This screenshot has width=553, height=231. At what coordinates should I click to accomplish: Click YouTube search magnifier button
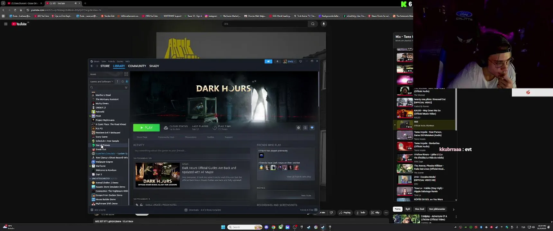[x=313, y=24]
